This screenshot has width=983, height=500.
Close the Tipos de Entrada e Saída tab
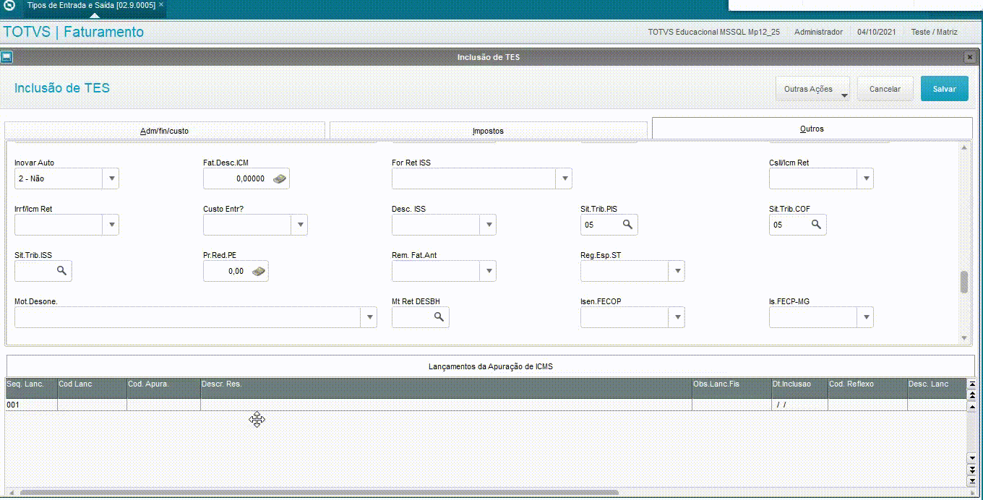pos(160,4)
